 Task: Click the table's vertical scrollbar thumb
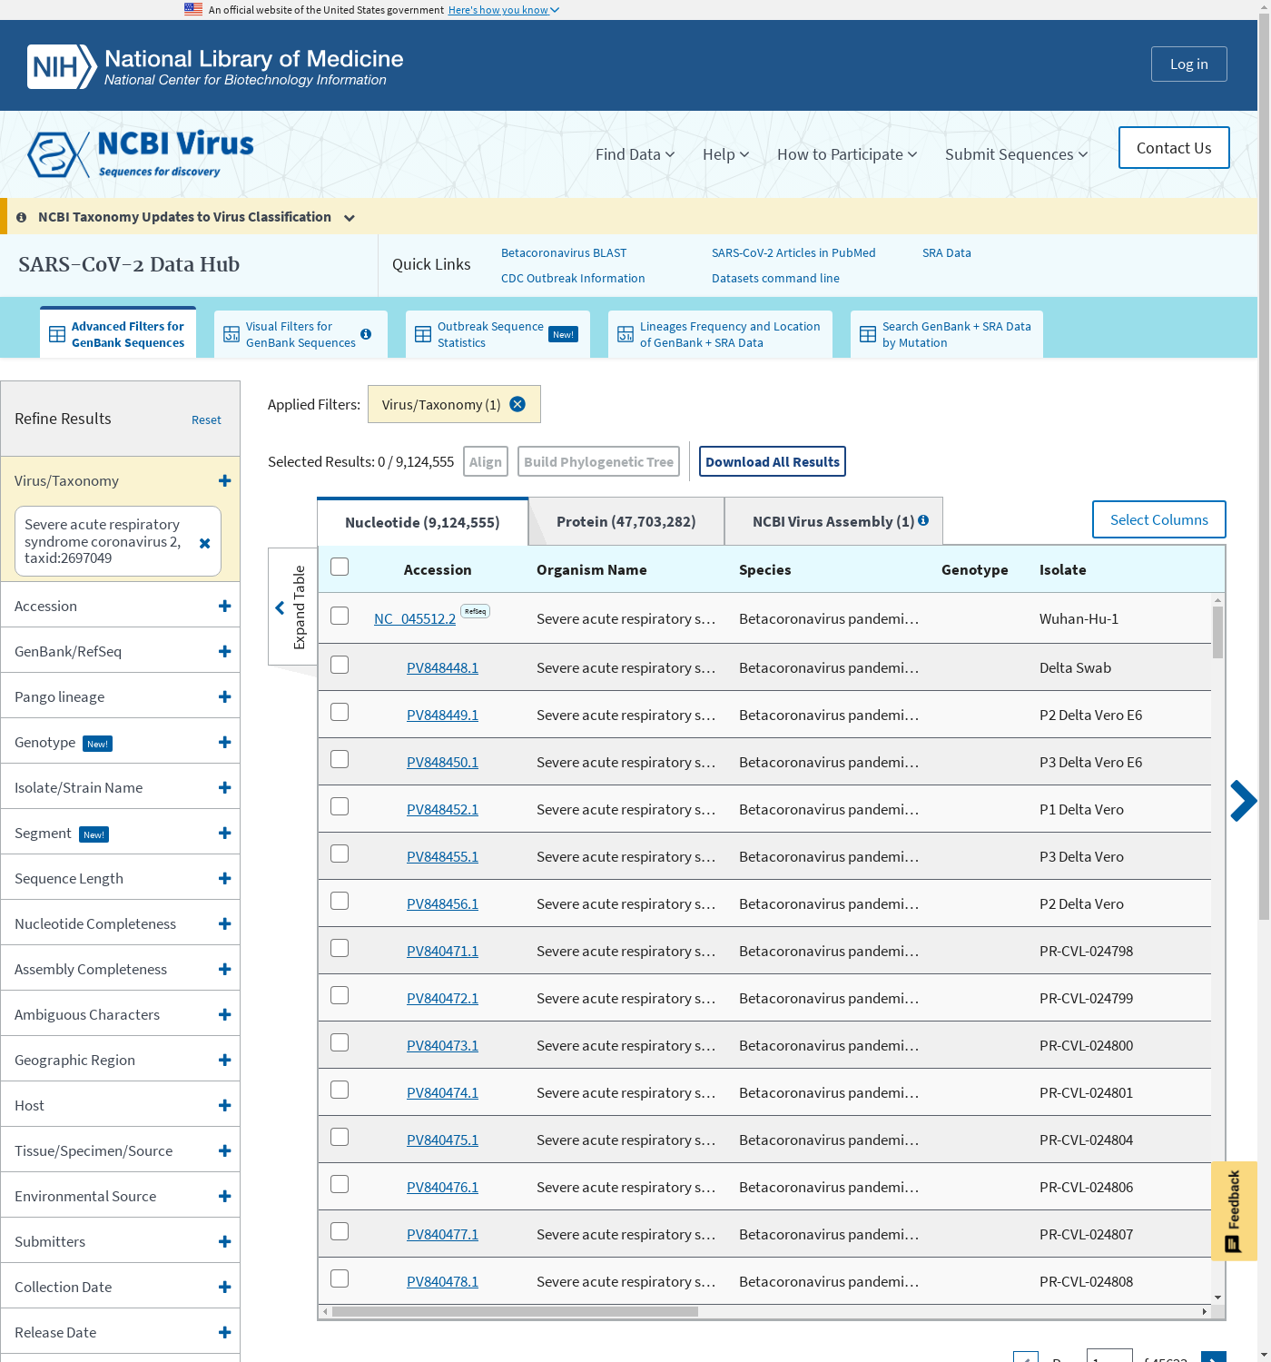click(x=1217, y=632)
